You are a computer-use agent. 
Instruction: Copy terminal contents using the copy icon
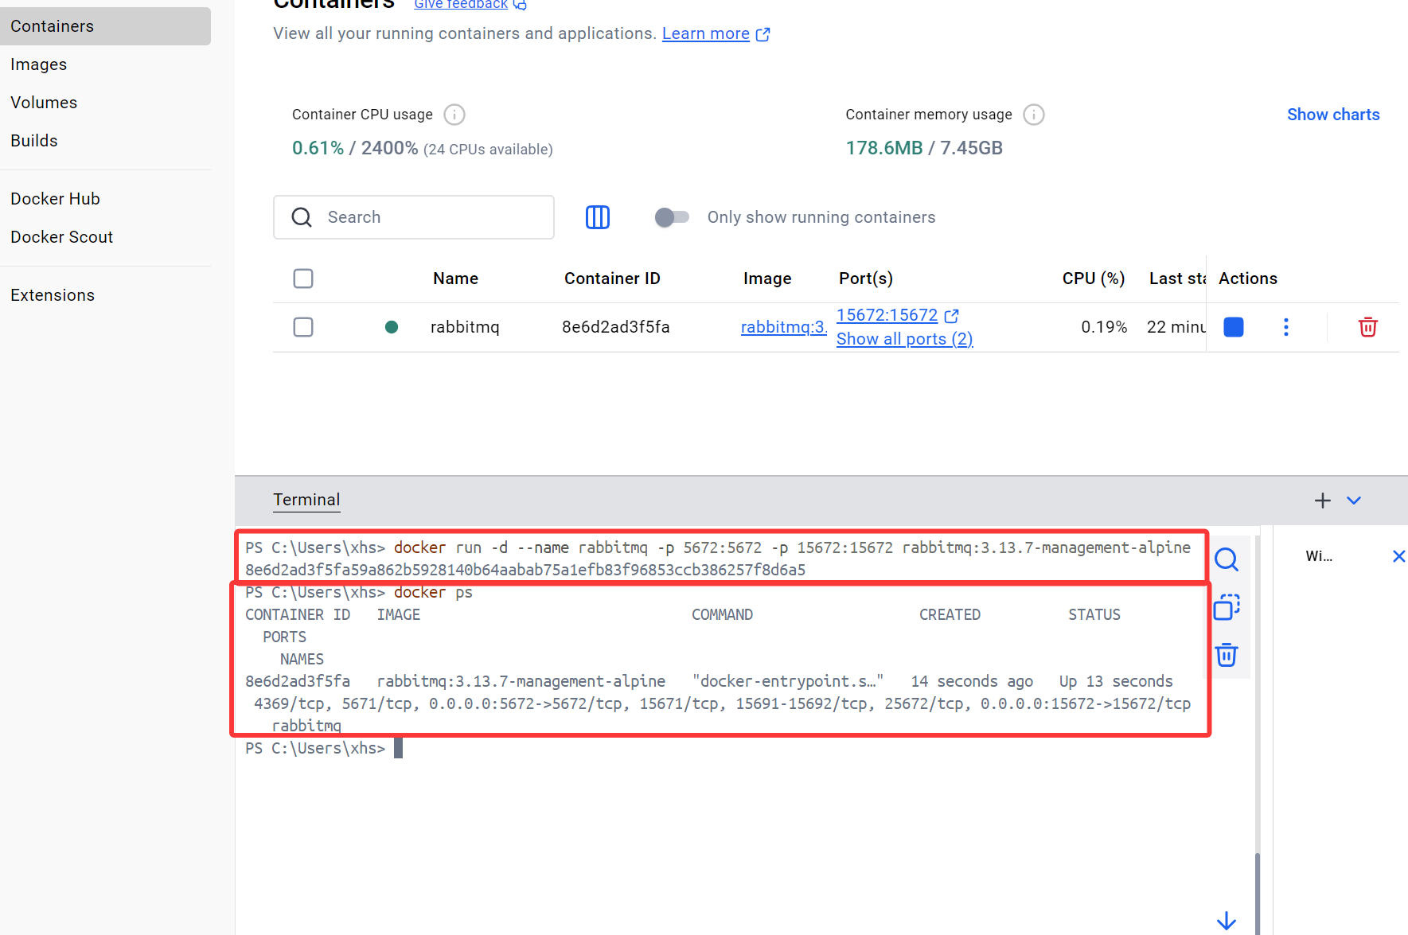click(x=1227, y=607)
